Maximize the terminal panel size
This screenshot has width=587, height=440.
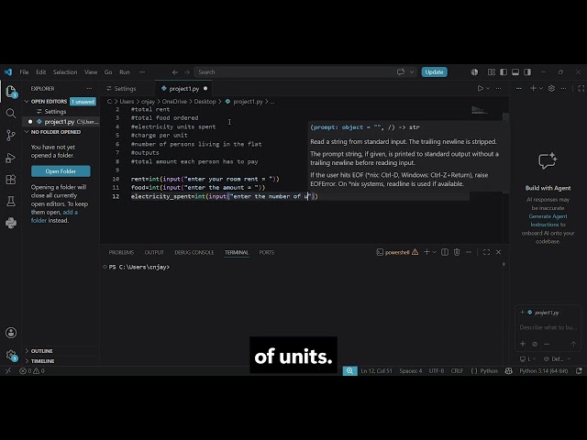[x=486, y=252]
